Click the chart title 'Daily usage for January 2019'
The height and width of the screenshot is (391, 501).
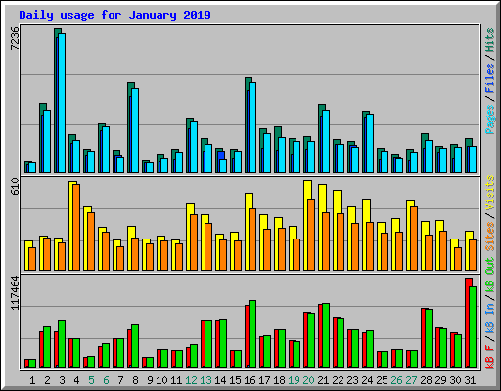tap(114, 15)
